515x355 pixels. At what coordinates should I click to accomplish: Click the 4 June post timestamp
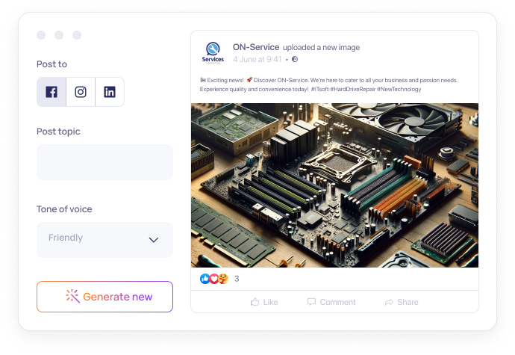click(257, 59)
